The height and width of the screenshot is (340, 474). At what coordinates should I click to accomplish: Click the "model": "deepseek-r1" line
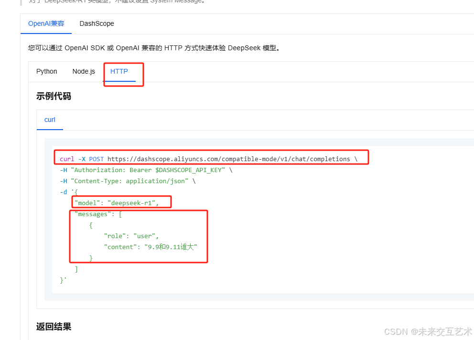click(117, 203)
